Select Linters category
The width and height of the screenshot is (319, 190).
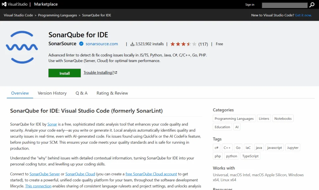coord(264,118)
